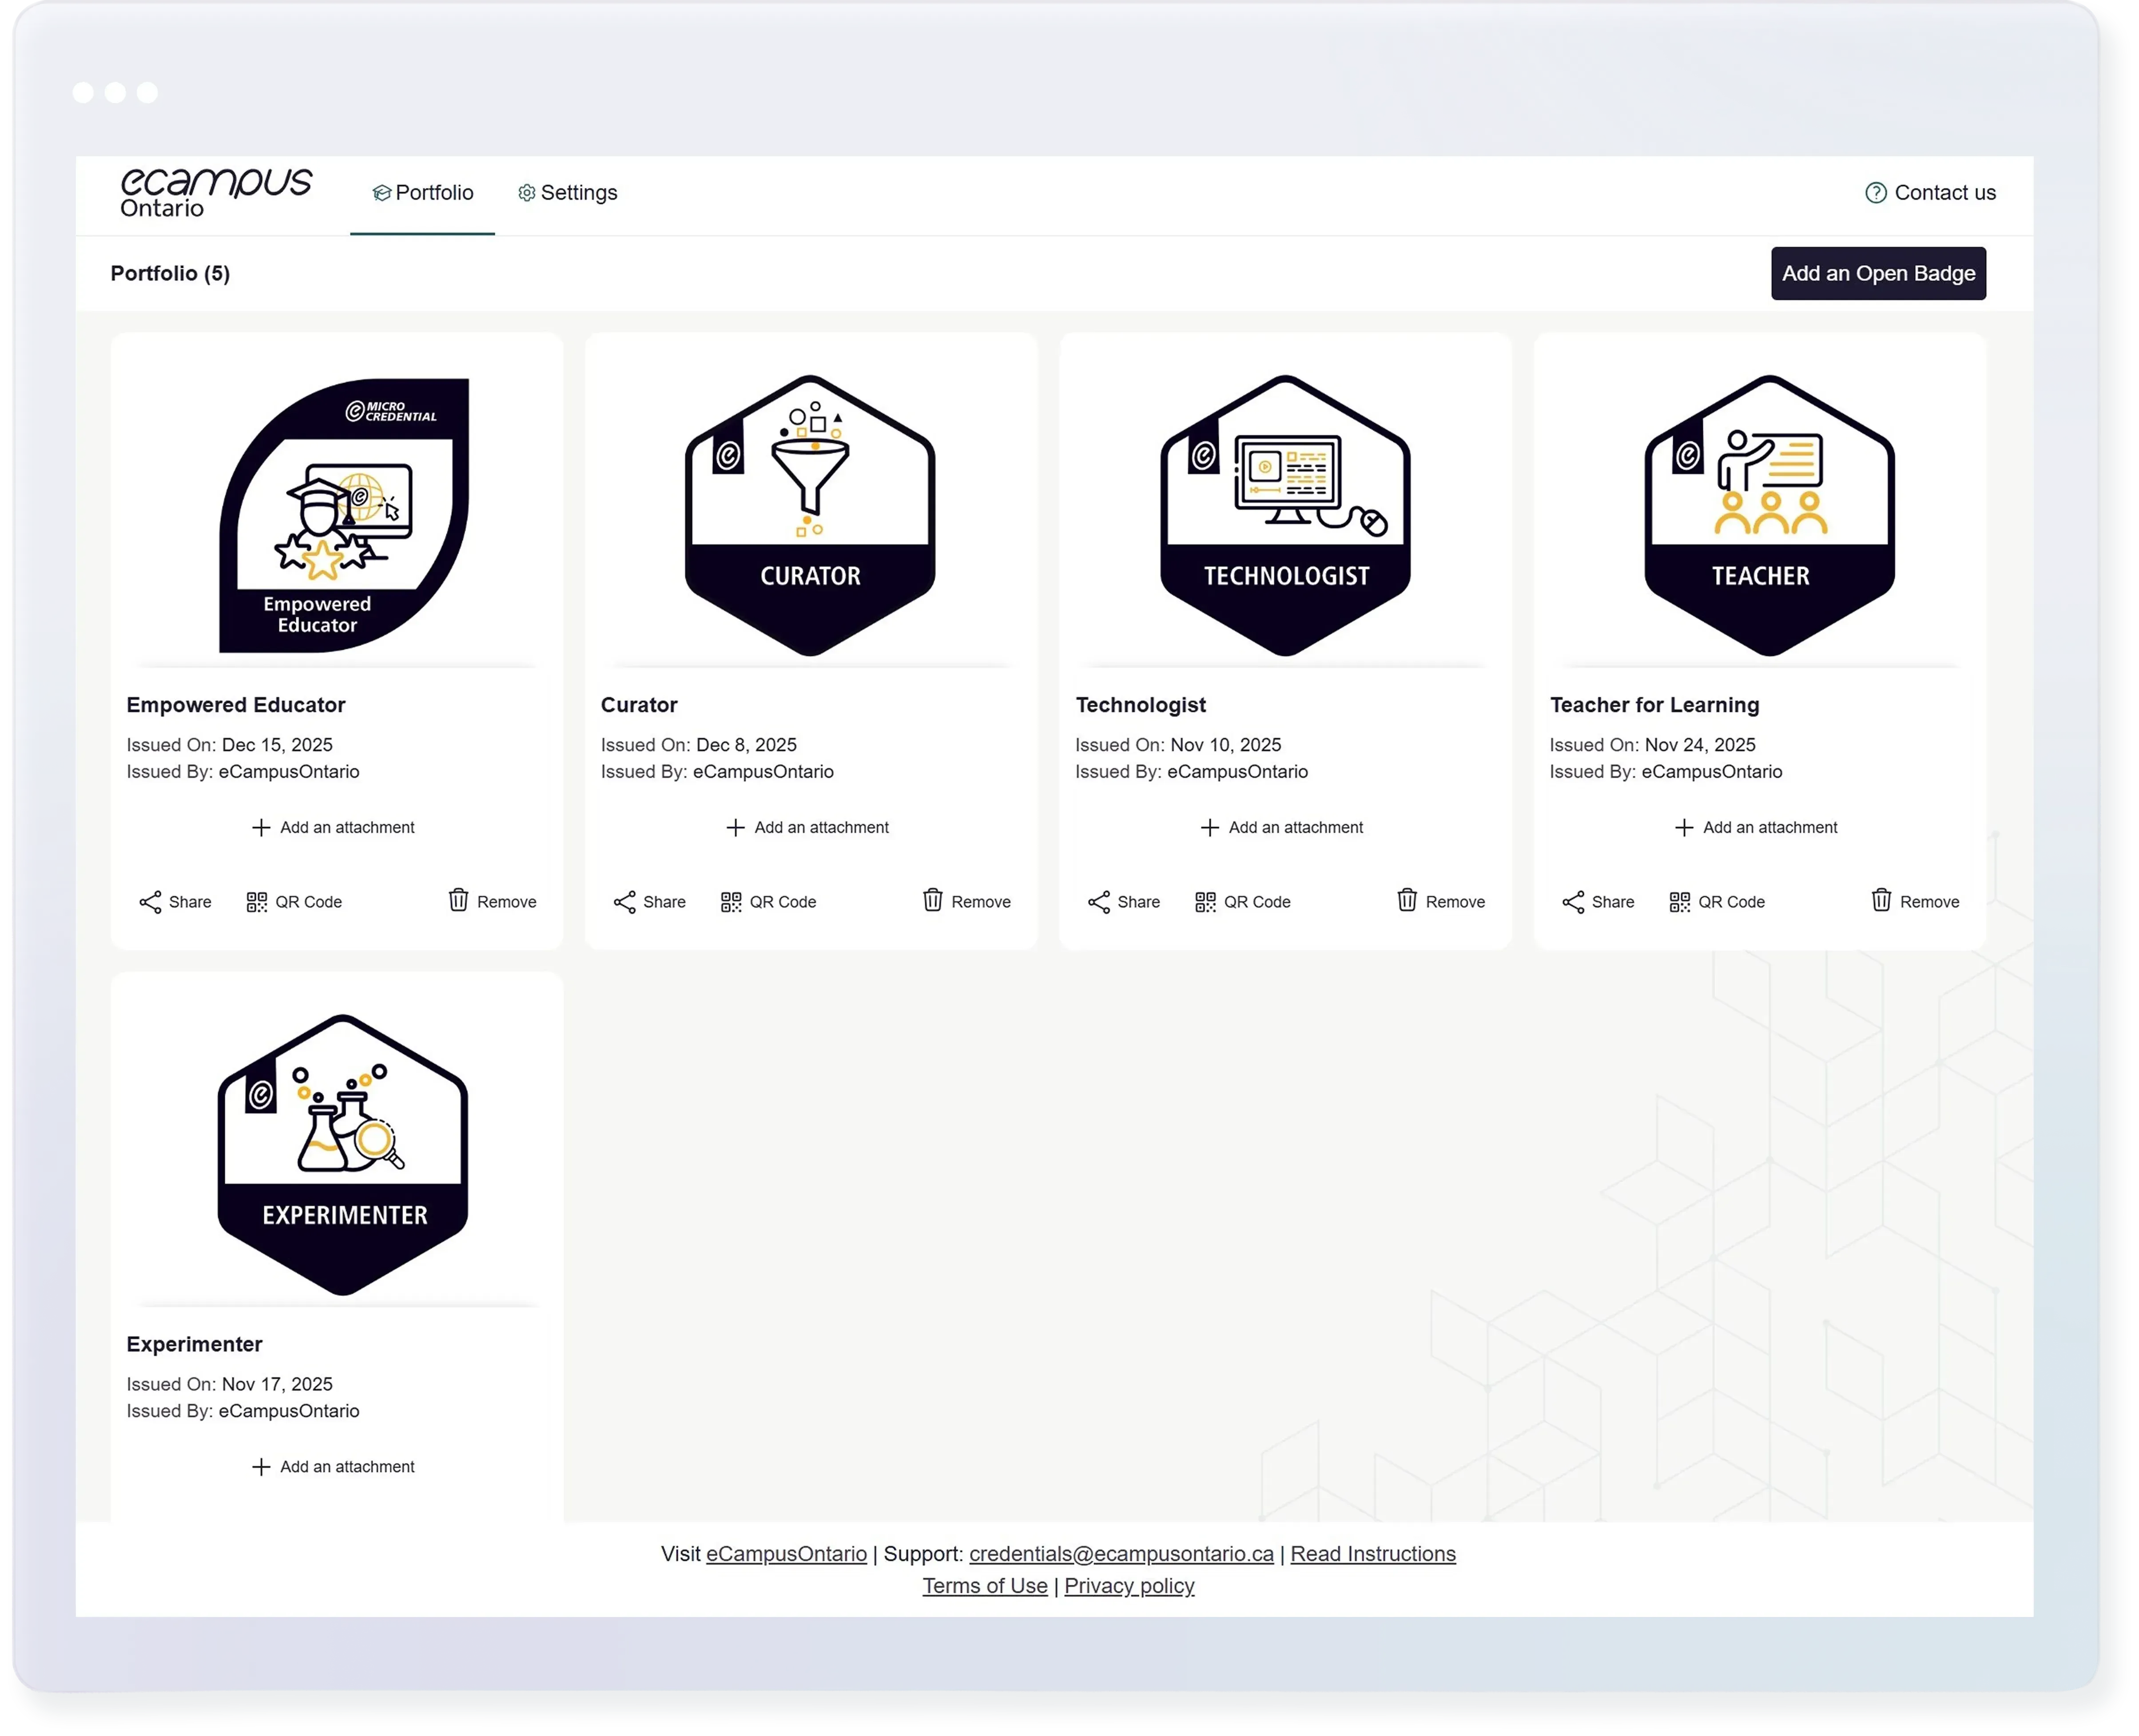Click plus icon to attach to Experimenter
This screenshot has width=2139, height=1736.
[x=261, y=1467]
